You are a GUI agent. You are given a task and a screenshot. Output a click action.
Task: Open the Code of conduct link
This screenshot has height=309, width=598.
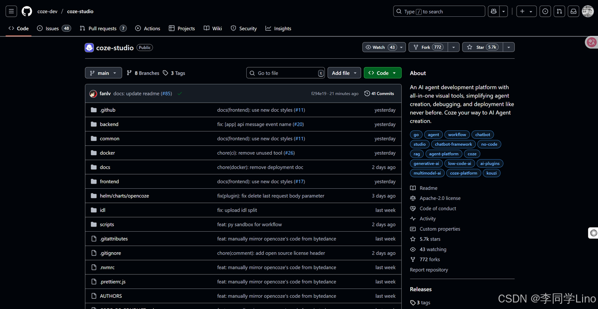[x=433, y=209]
